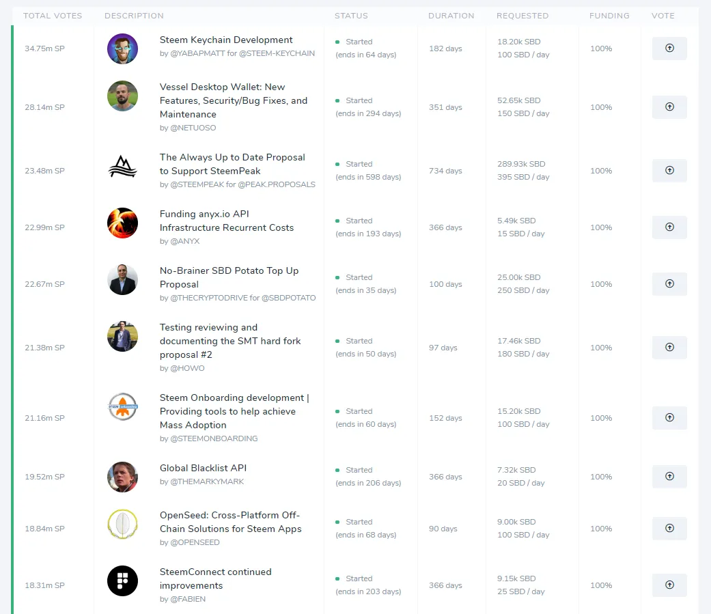Upvote the No-Brainer SBD Potato proposal
The image size is (711, 614).
669,284
